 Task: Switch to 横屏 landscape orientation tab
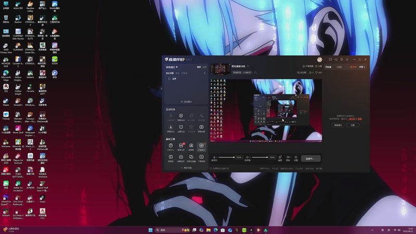pos(199,67)
